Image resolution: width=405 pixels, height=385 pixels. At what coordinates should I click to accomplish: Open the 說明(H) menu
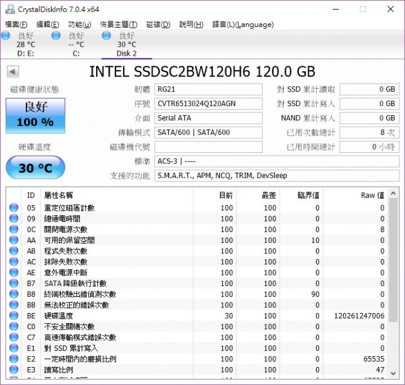click(x=191, y=25)
